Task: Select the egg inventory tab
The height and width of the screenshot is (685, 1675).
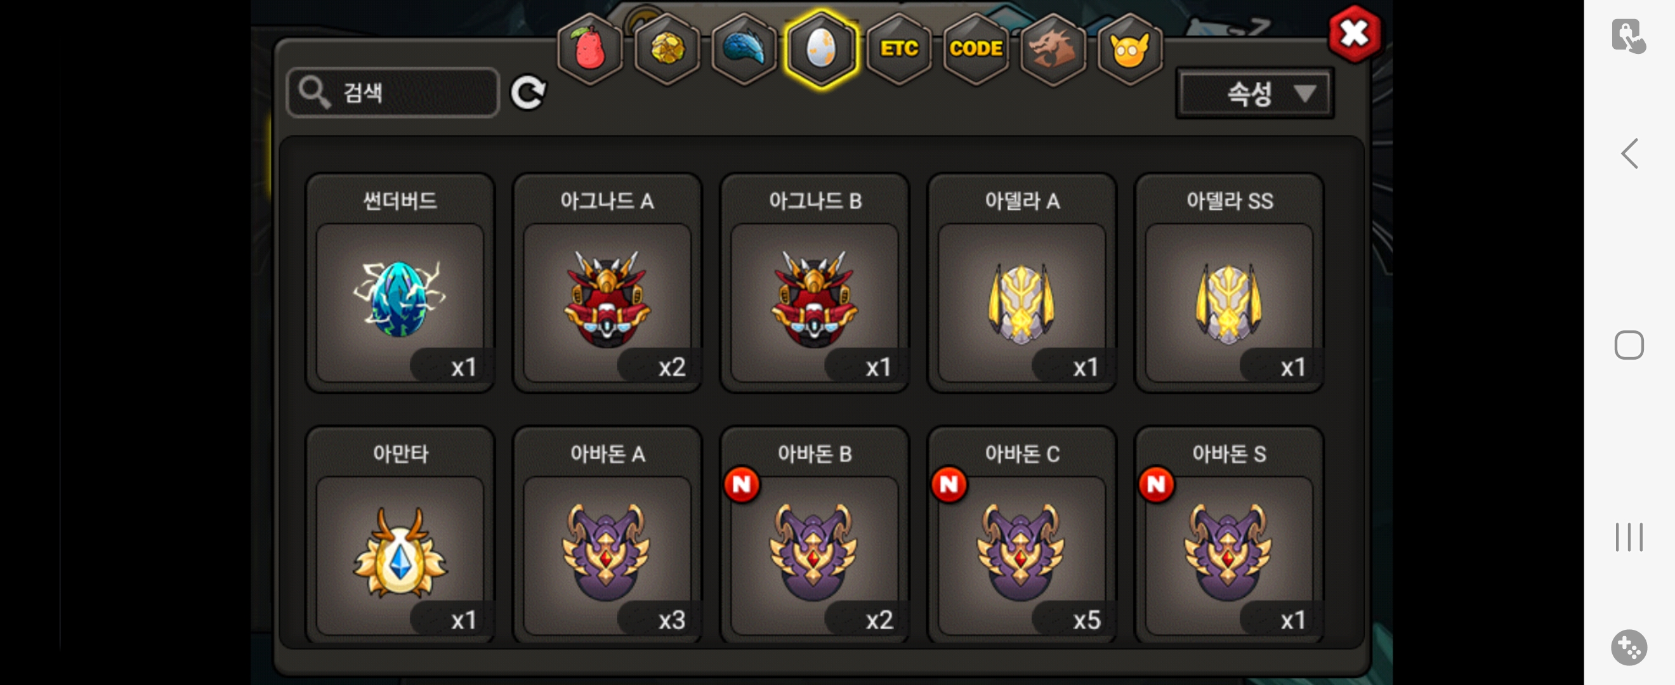Action: 821,49
